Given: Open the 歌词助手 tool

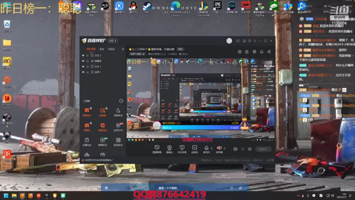Looking at the screenshot, I should click(x=118, y=142).
